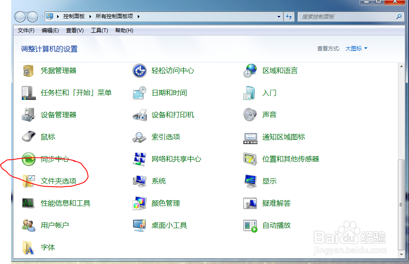Screen dimensions: 409x264
Task: Click the 网络和共享中心 network icon
Action: [x=140, y=159]
